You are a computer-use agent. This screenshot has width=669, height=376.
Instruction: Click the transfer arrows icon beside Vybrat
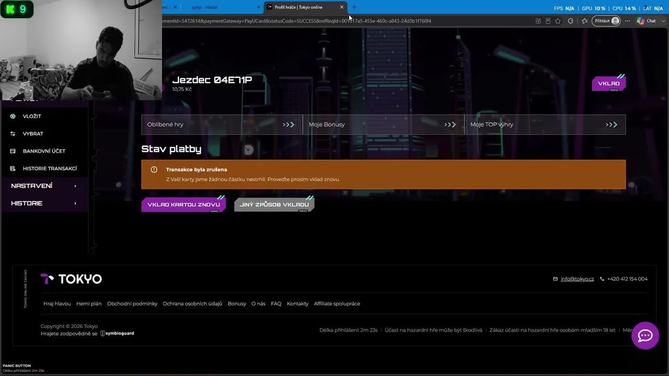click(13, 134)
